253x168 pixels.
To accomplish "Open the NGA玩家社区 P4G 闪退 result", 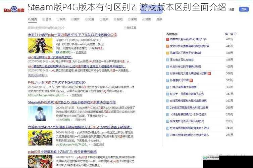I will click(57, 82).
